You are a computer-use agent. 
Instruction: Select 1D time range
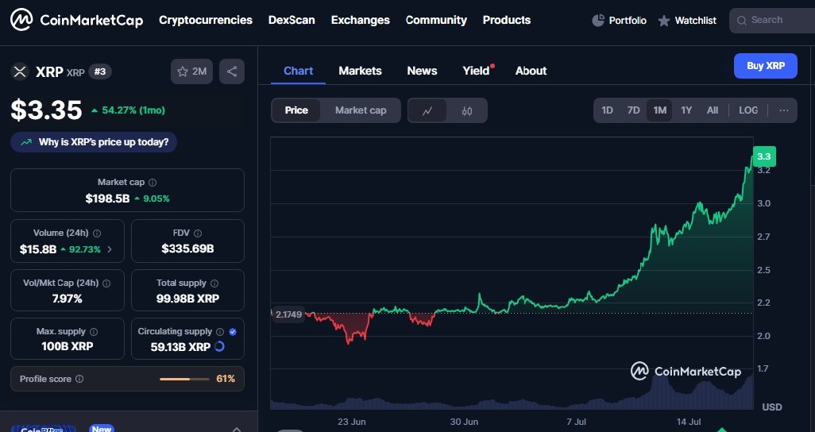[x=607, y=110]
